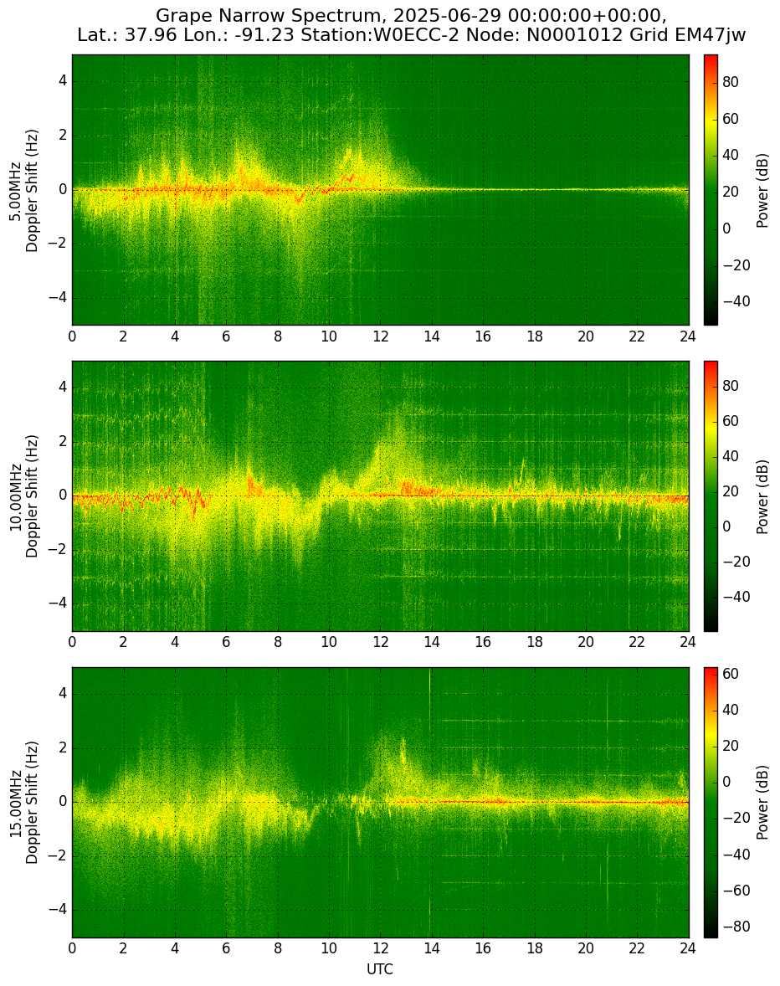The height and width of the screenshot is (986, 780).
Task: Click the bottom panel's color bar
Action: [711, 803]
